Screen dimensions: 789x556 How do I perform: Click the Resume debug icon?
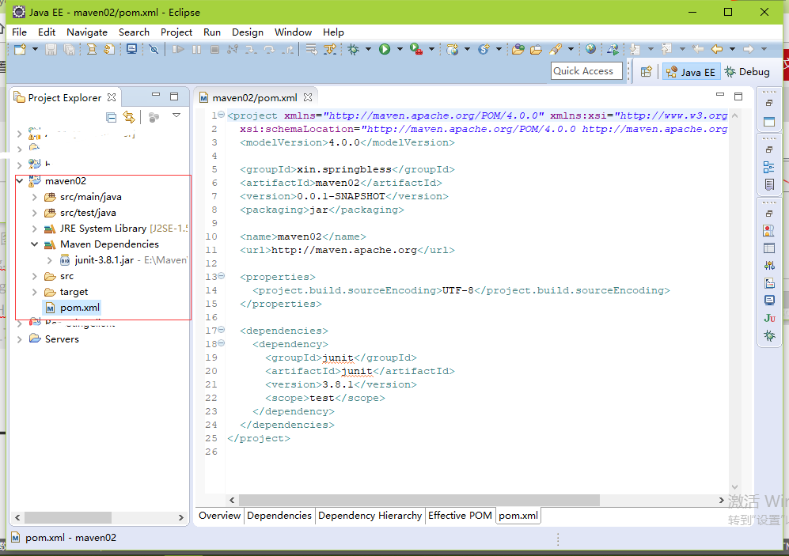(x=178, y=49)
